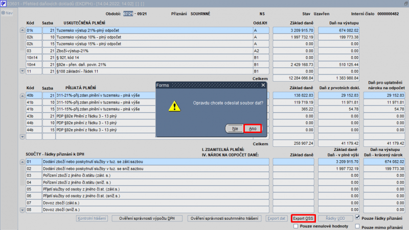Click Ověření správnosti výpočtu DPH button

click(147, 218)
